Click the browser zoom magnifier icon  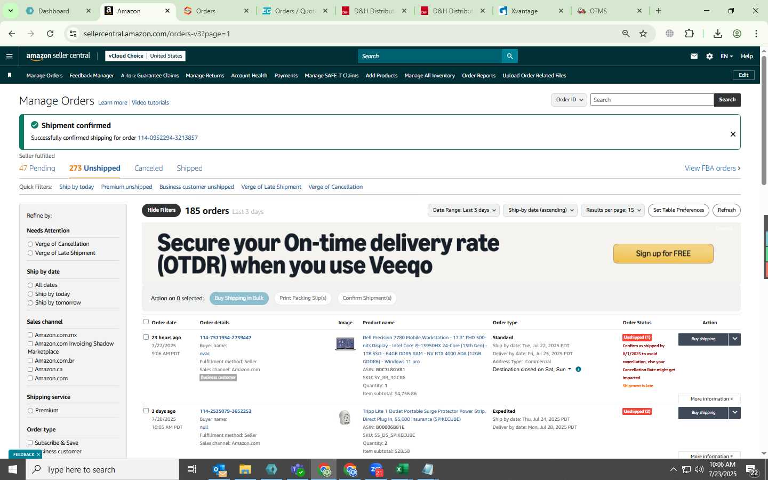pos(626,34)
